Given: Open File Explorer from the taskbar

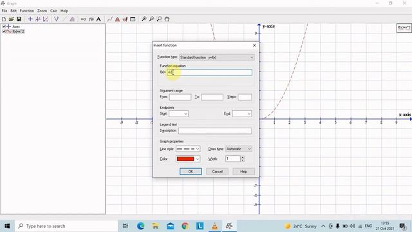Looking at the screenshot, I should tap(156, 226).
